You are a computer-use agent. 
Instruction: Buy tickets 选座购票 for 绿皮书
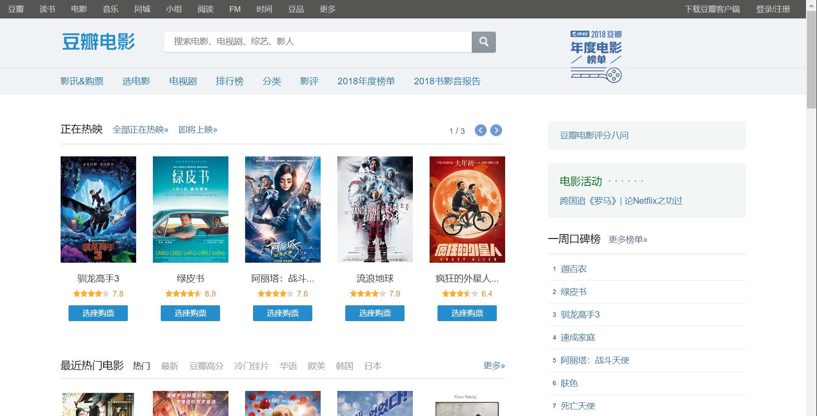[x=191, y=313]
